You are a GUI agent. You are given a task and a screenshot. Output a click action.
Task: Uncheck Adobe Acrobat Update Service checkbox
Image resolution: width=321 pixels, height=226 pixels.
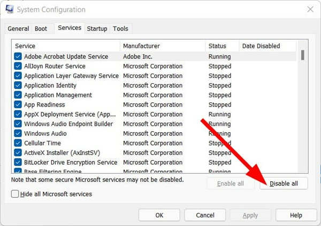pos(18,57)
